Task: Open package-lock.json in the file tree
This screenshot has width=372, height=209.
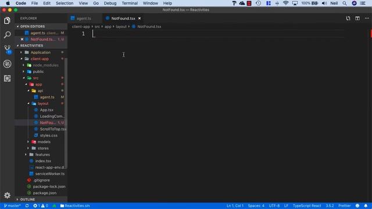Action: [x=49, y=187]
